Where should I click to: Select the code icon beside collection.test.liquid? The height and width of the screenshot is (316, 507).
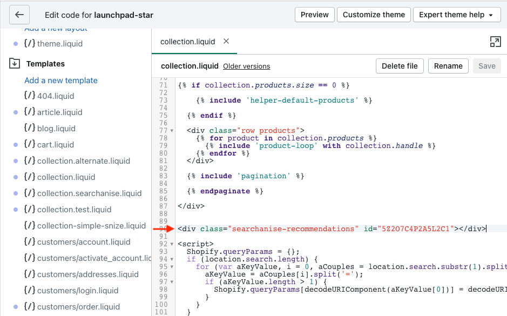click(29, 209)
